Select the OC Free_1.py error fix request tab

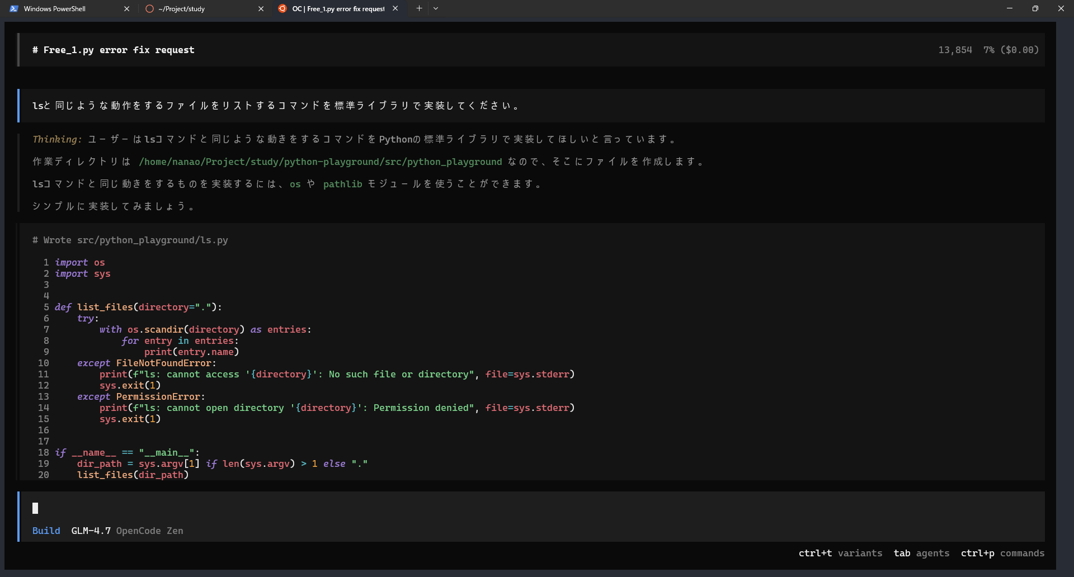click(338, 9)
